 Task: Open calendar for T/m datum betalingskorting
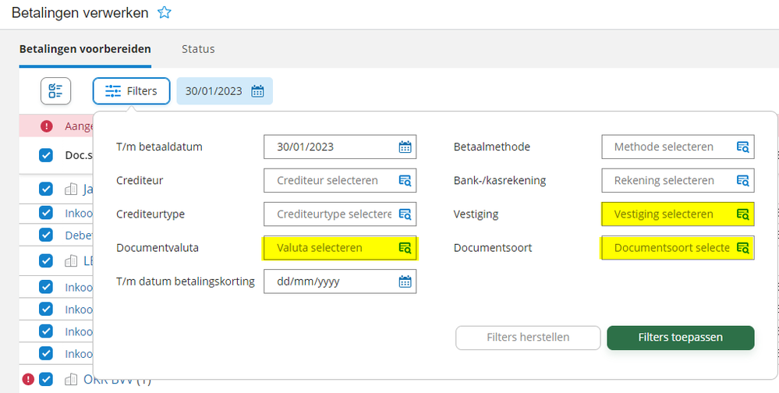coord(405,281)
